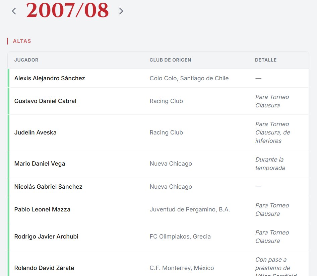Click Rodrigo Javier Archubi's name
The image size is (317, 276).
[x=46, y=236]
